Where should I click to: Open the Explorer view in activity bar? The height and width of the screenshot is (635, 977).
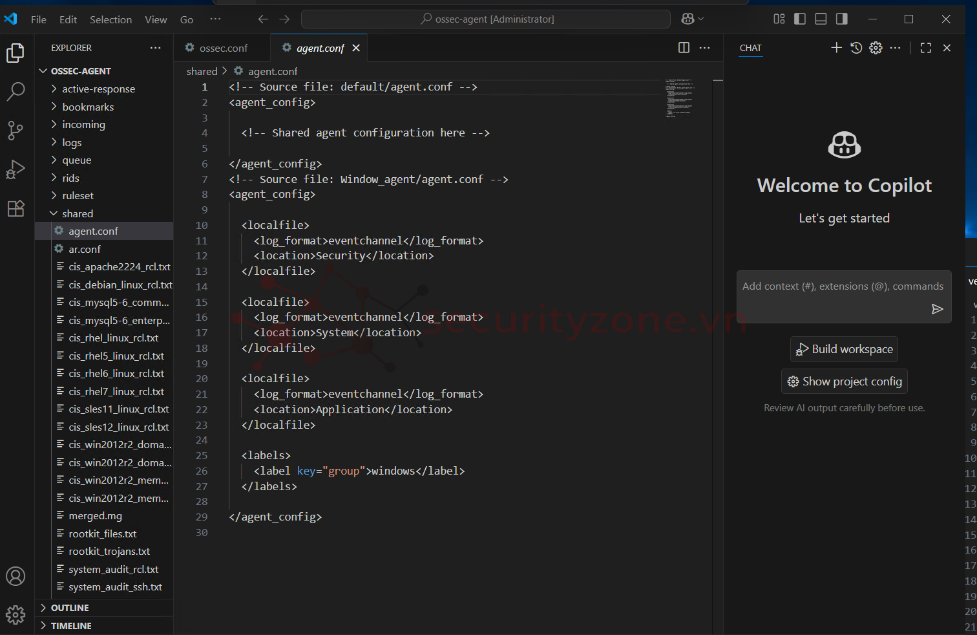16,52
